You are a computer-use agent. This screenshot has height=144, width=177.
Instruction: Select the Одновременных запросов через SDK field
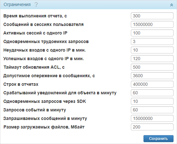coord(152,101)
